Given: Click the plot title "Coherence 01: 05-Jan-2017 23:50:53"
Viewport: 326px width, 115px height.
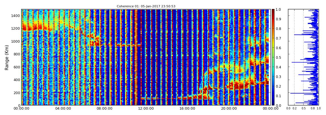Looking at the screenshot, I should [x=146, y=6].
